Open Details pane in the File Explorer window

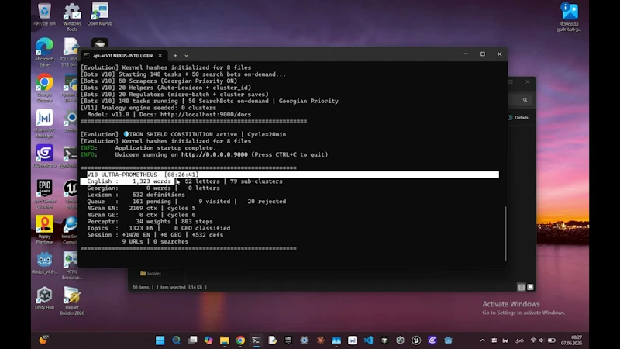518,118
